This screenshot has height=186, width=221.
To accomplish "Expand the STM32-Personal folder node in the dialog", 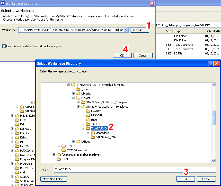I will [59, 150].
